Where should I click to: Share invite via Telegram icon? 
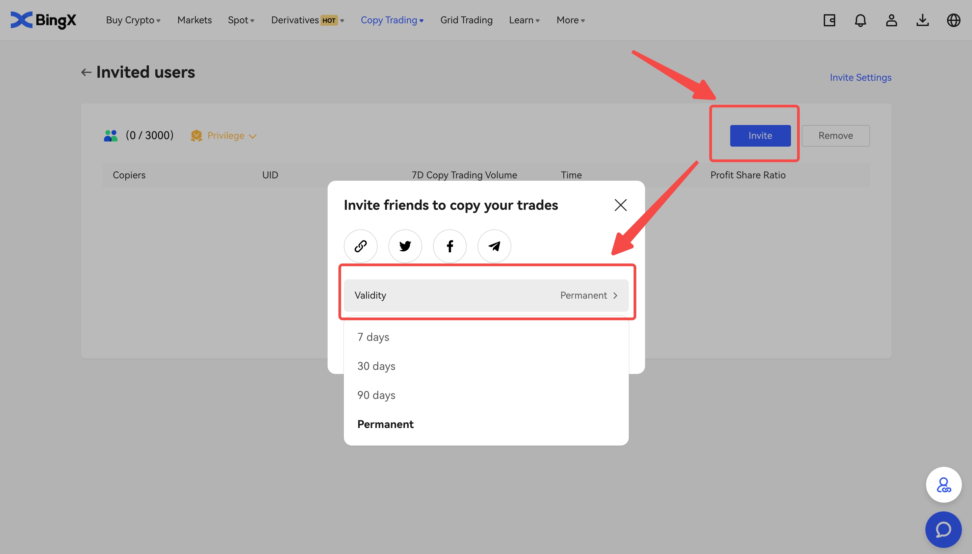tap(494, 246)
